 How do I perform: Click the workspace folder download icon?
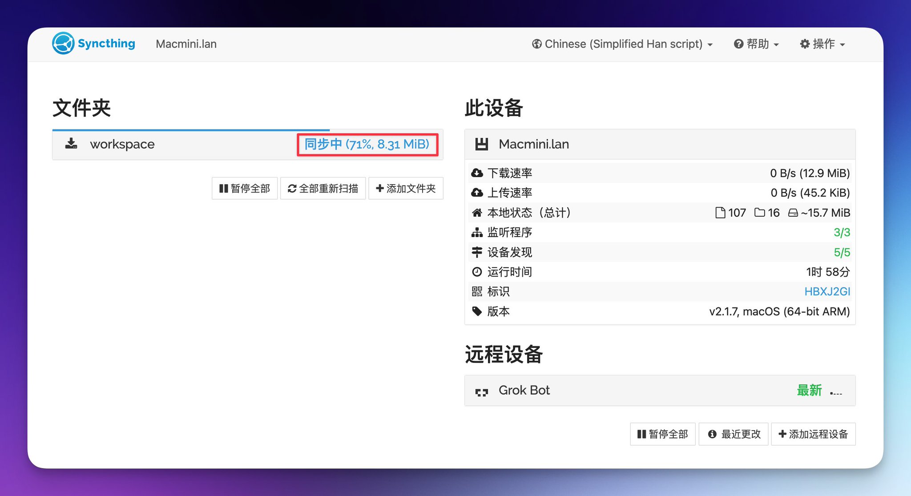tap(71, 143)
